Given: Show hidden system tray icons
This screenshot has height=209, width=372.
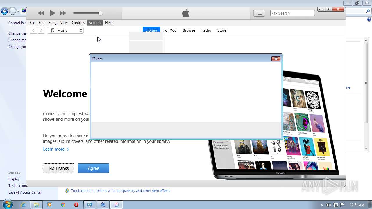Looking at the screenshot, I should pos(321,205).
